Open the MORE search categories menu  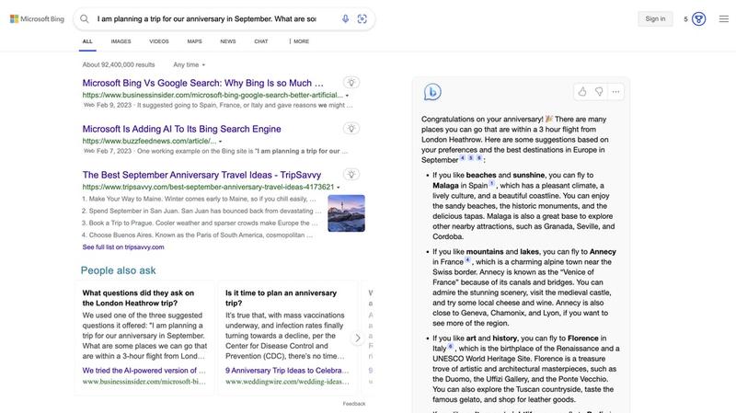[x=298, y=41]
